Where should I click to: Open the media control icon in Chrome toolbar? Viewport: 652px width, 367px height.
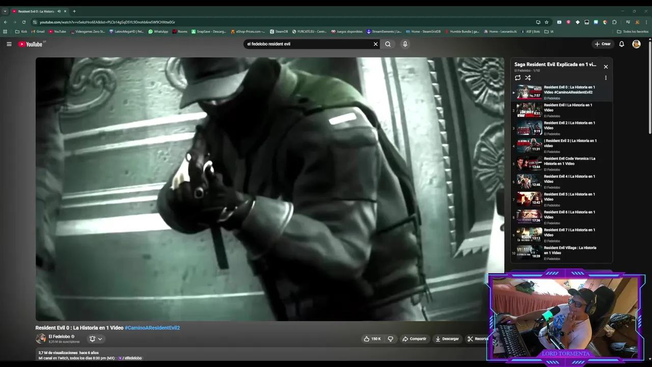point(628,22)
